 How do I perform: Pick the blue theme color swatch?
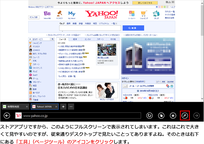pyautogui.click(x=157, y=7)
